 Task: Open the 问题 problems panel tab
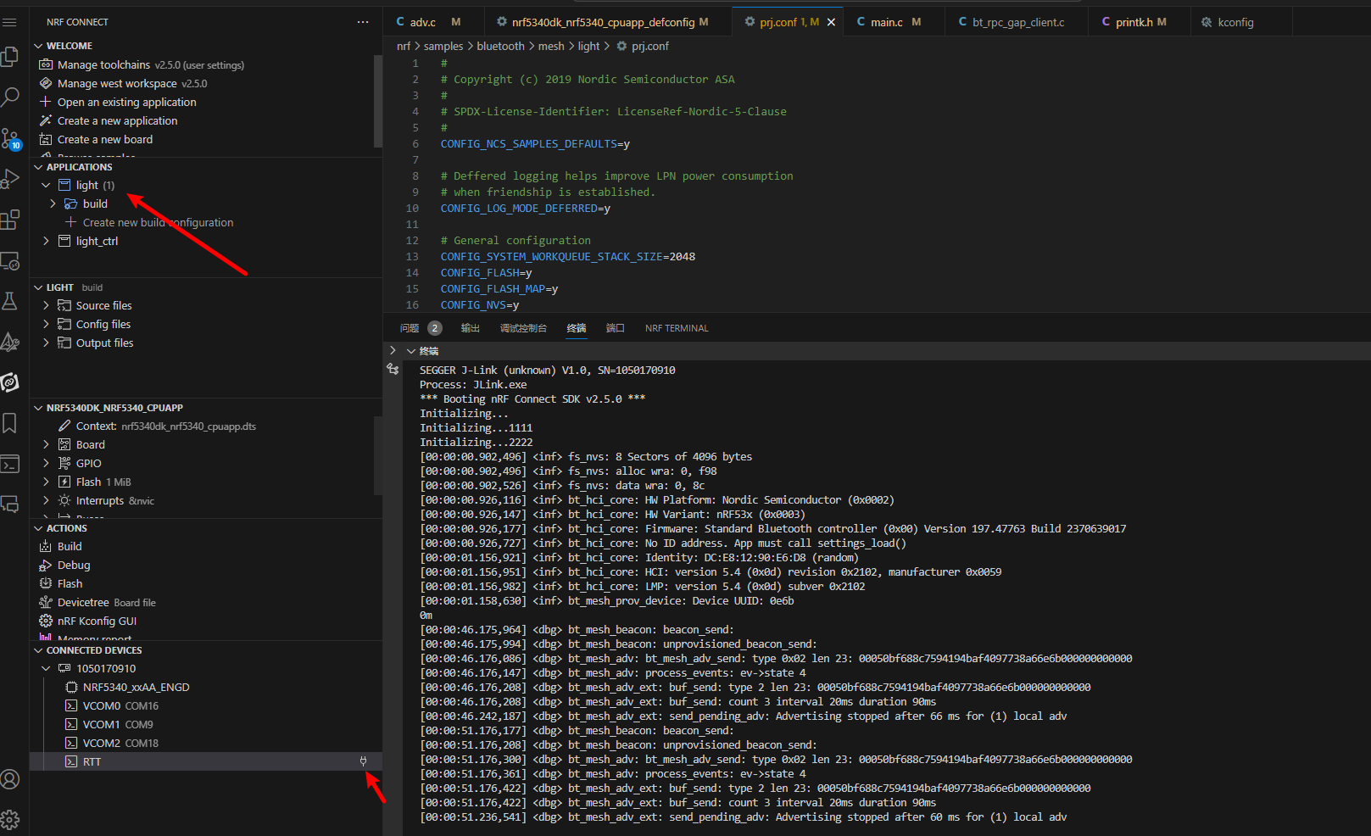[420, 328]
